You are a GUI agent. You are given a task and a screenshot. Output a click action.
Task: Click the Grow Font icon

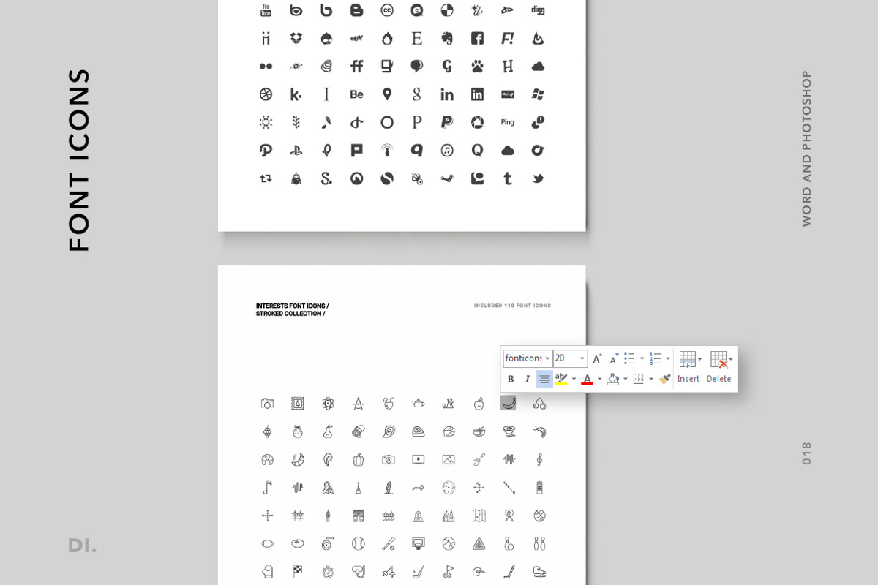point(598,358)
